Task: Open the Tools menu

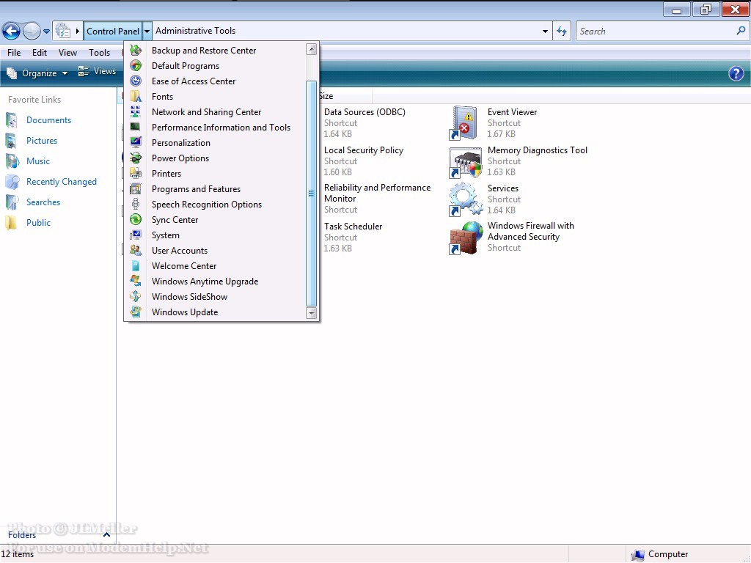Action: coord(99,53)
